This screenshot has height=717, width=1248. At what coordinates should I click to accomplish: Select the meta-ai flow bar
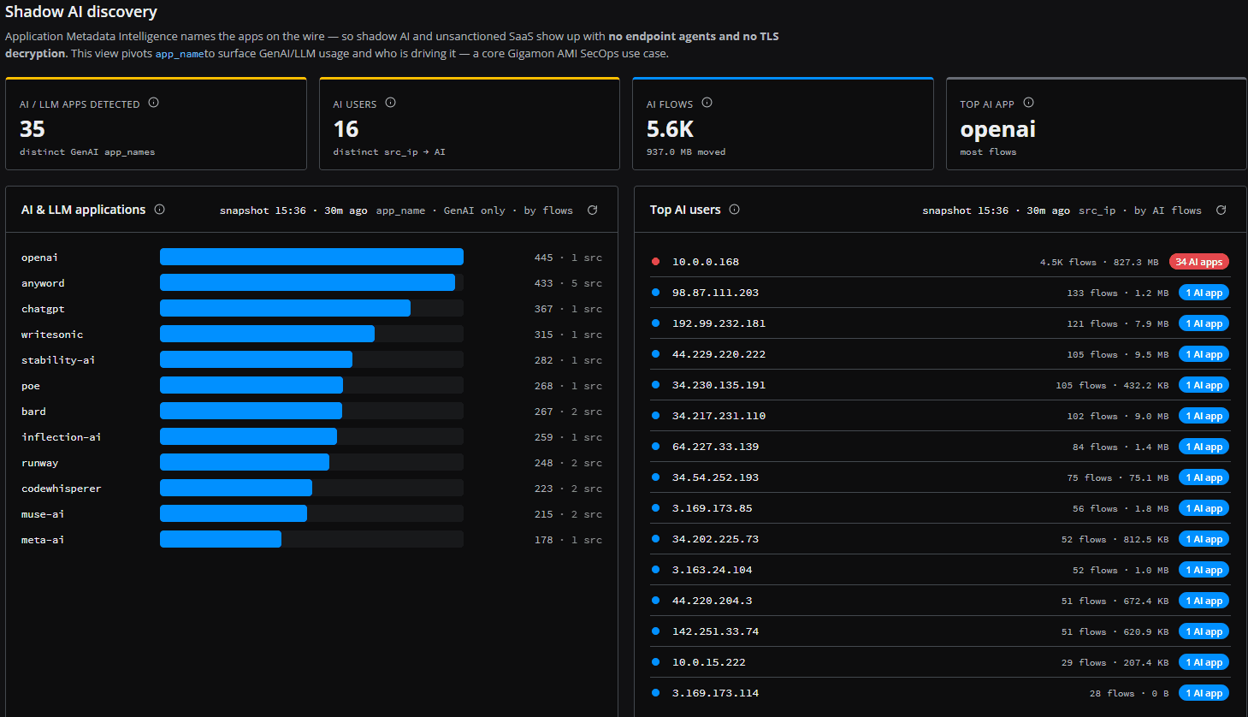click(221, 539)
